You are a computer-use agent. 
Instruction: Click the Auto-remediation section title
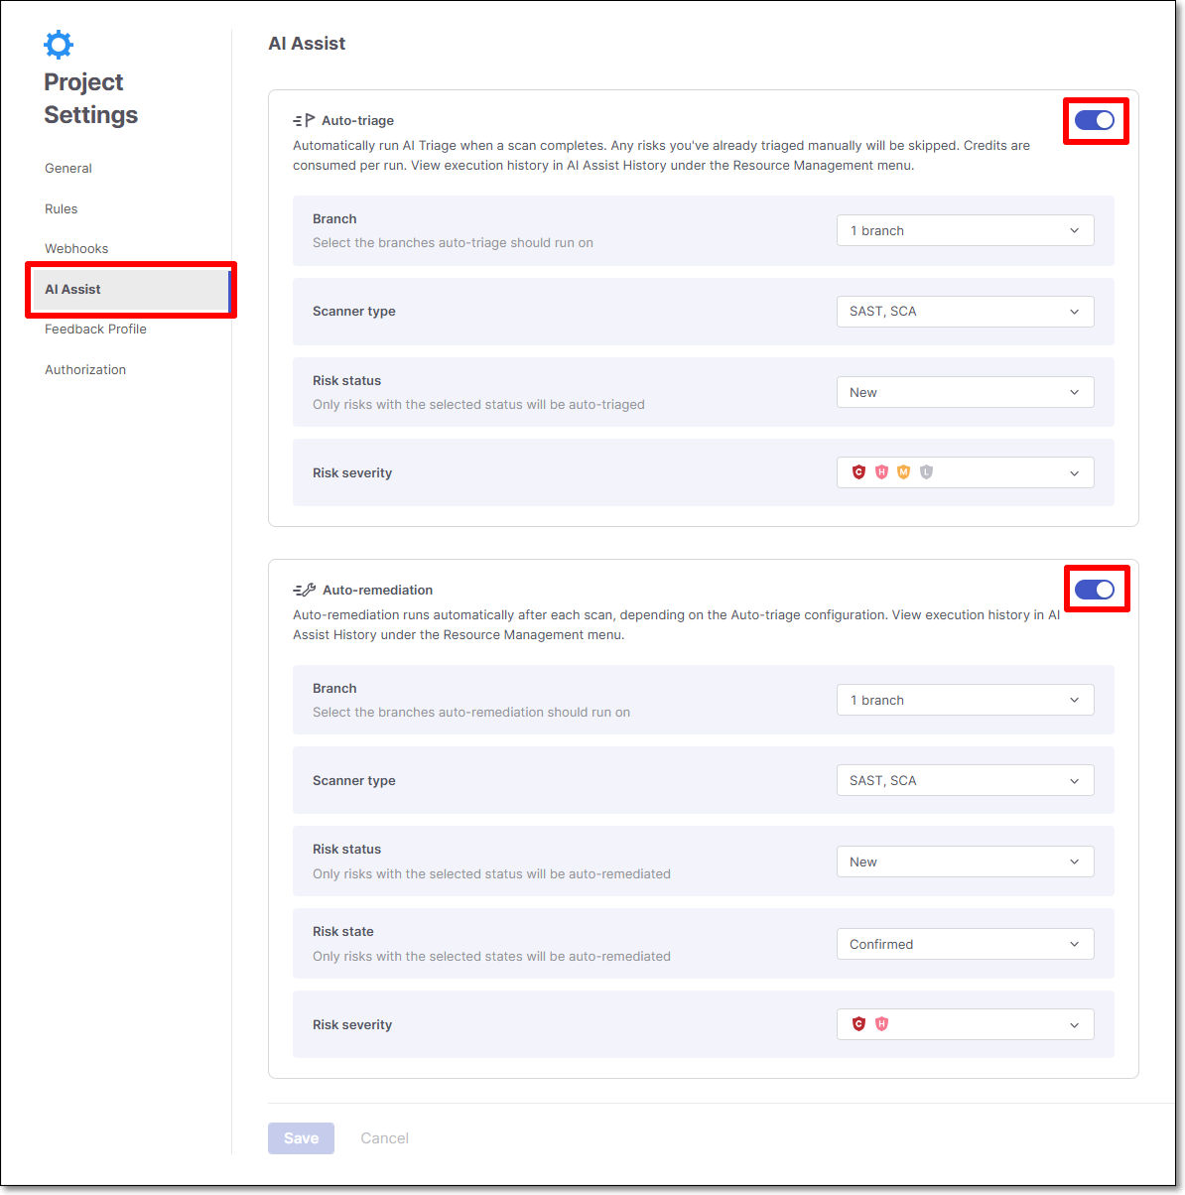[x=377, y=591]
